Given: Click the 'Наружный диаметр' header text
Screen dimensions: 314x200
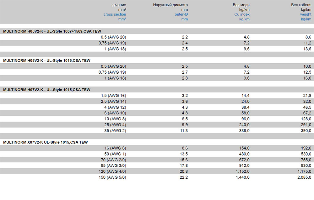Looking at the screenshot, I should click(x=171, y=5).
